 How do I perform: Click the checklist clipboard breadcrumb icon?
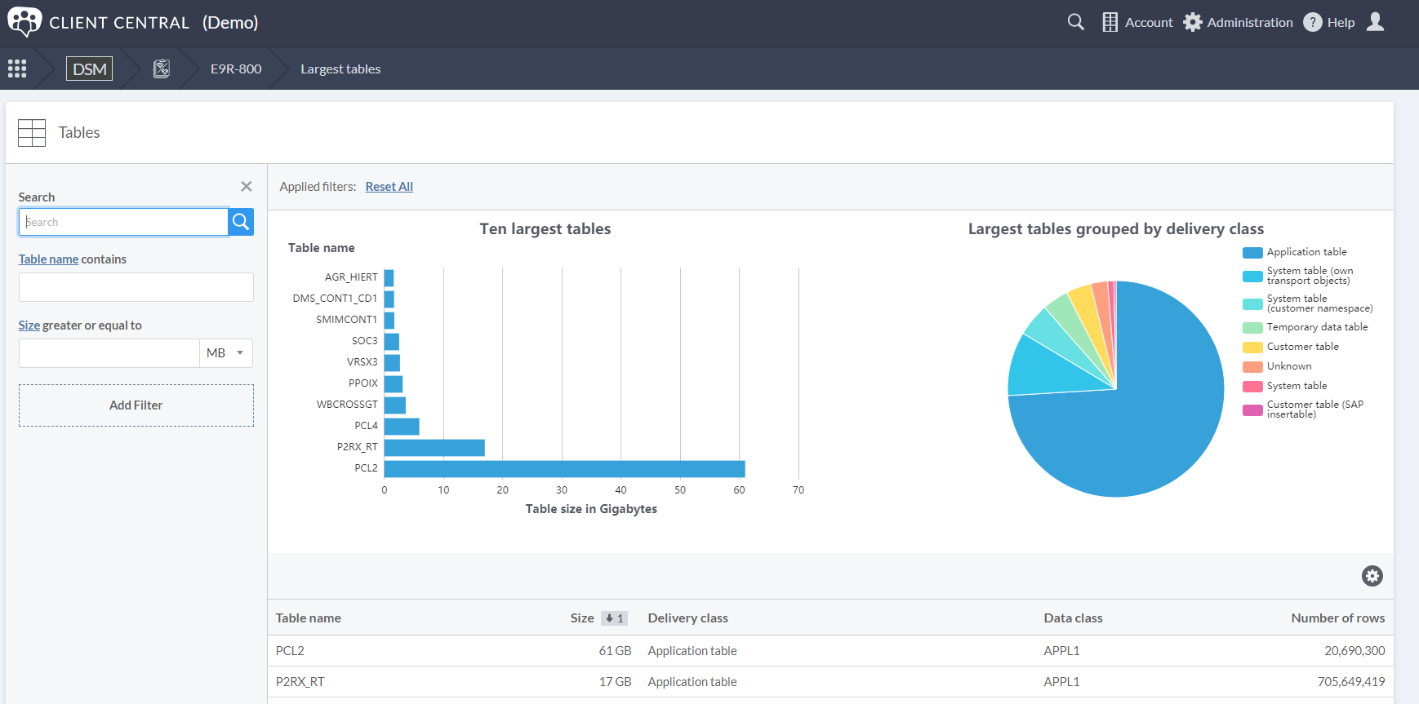click(162, 69)
